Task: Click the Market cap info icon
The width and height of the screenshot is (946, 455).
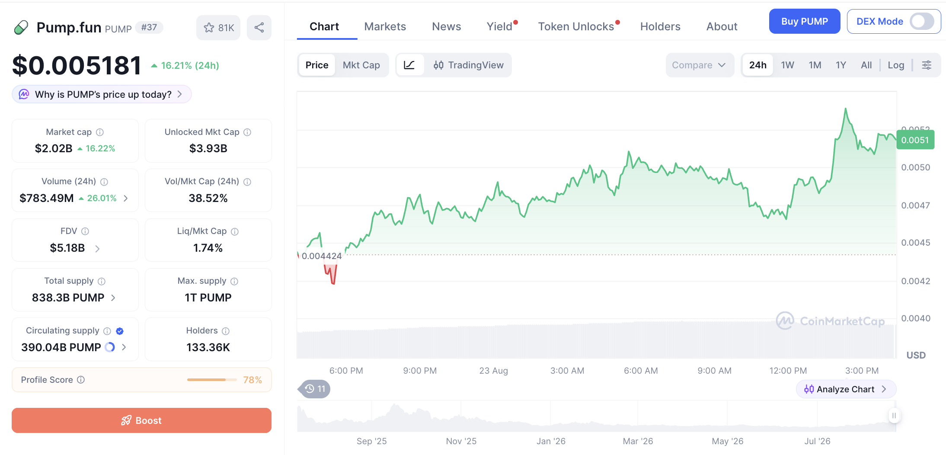Action: click(x=100, y=132)
